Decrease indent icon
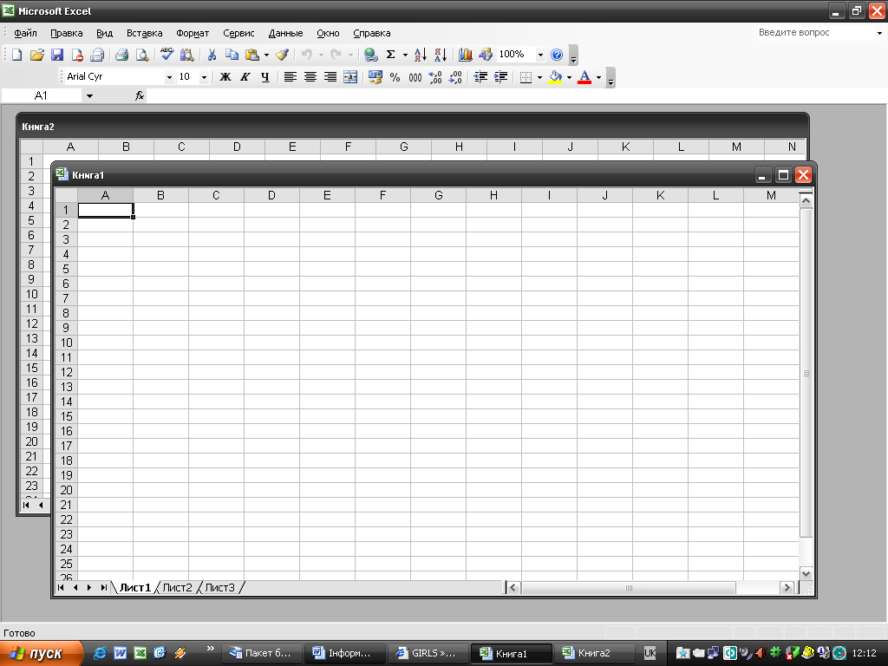The image size is (888, 666). coord(480,77)
